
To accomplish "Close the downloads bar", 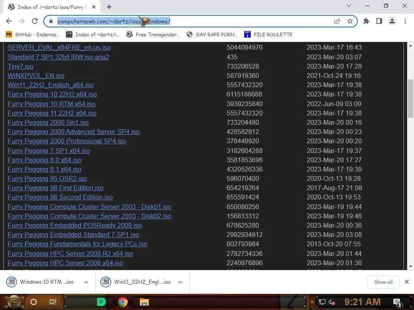I will tap(407, 282).
